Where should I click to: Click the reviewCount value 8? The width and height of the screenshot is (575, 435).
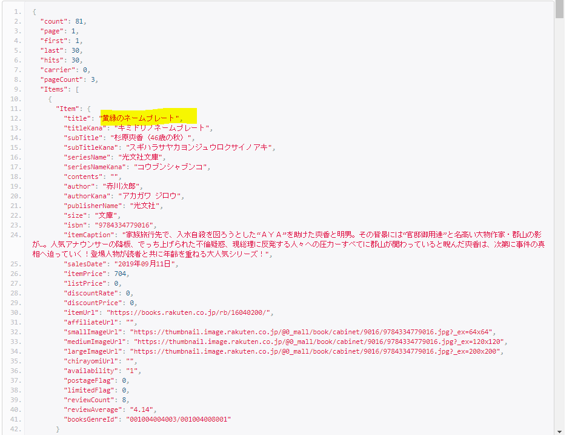124,400
